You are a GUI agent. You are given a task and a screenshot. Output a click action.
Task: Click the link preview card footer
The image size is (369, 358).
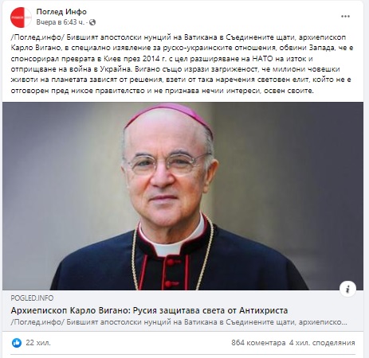coord(183,310)
